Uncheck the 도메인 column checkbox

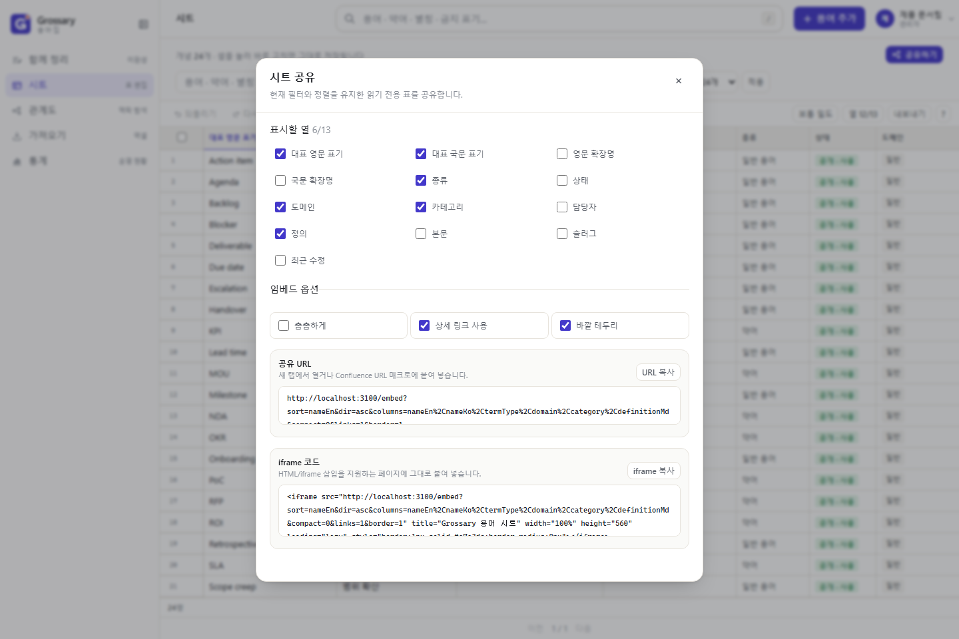[x=280, y=207]
